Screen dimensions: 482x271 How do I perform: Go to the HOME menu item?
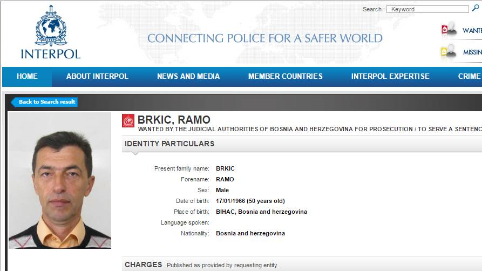click(27, 77)
